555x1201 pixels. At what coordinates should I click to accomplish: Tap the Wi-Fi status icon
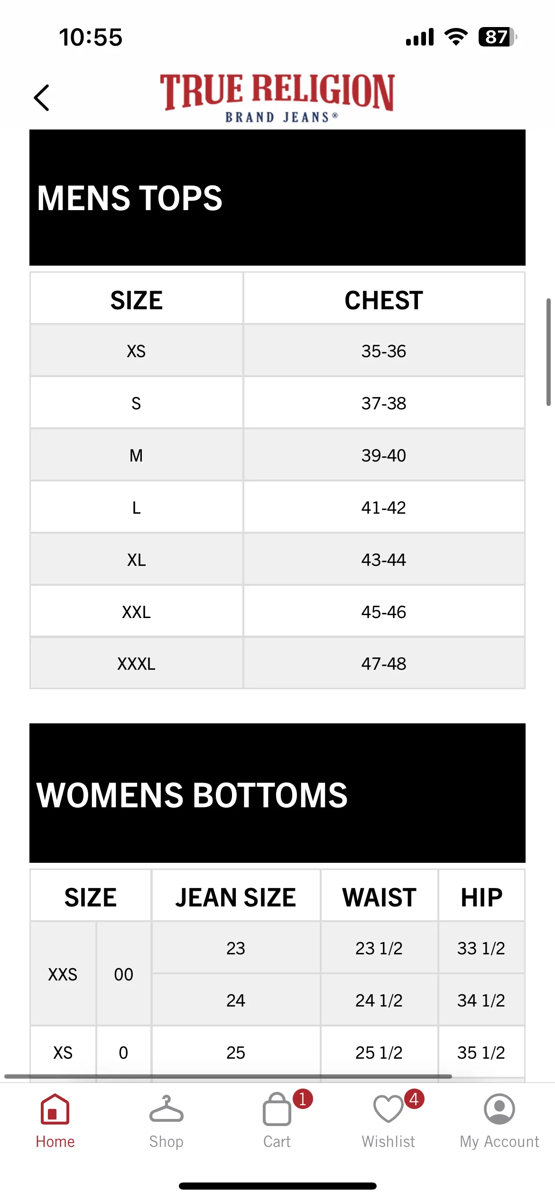pos(456,37)
